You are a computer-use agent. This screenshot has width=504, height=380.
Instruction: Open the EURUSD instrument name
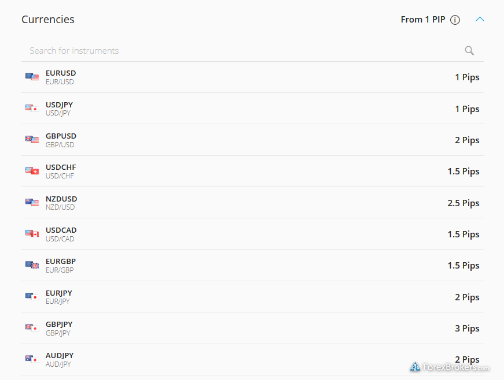coord(61,73)
